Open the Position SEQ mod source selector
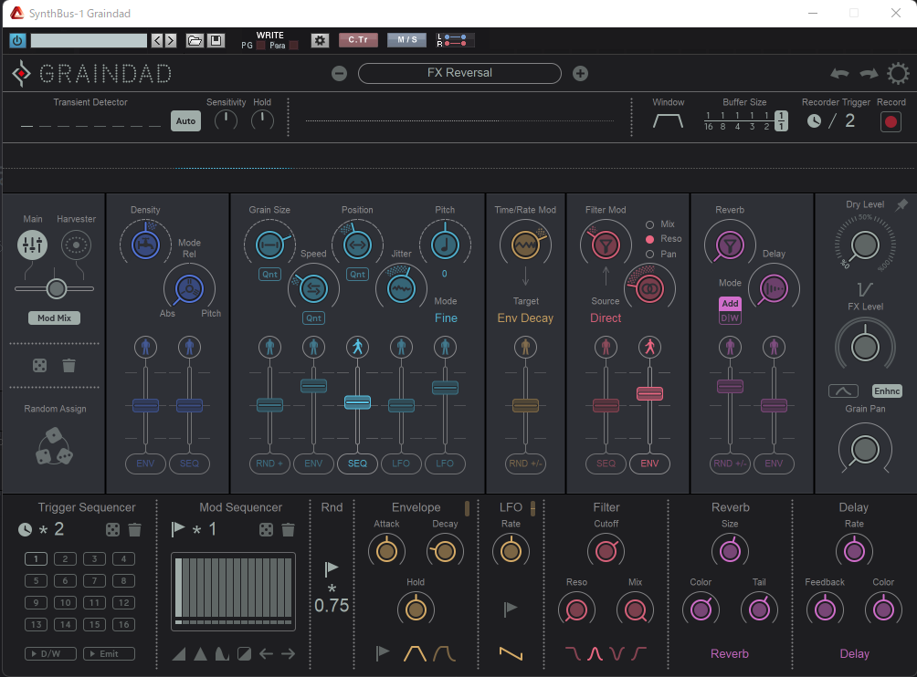 point(357,463)
